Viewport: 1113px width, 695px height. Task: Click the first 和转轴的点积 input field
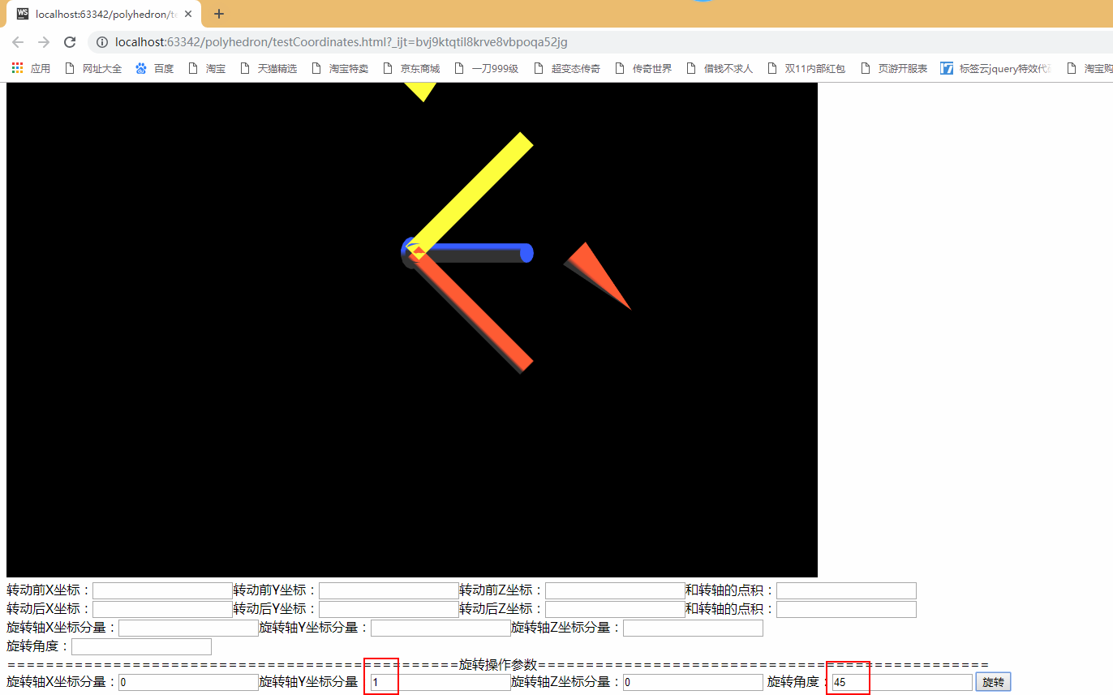click(846, 590)
